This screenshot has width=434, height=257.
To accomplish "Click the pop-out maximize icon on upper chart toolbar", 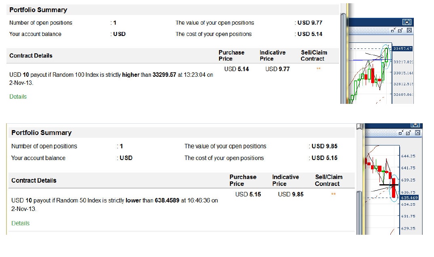I will pos(400,30).
